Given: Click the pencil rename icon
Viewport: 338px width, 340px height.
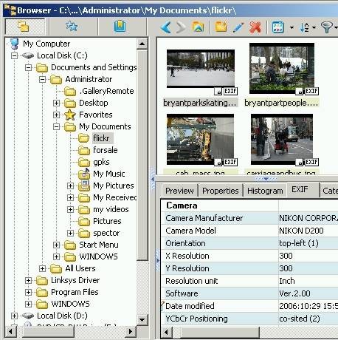Looking at the screenshot, I should tap(238, 27).
